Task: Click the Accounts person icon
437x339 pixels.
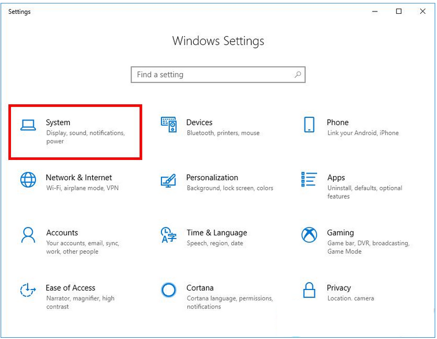Action: pos(28,235)
